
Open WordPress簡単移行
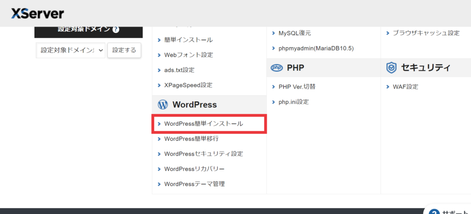click(191, 139)
